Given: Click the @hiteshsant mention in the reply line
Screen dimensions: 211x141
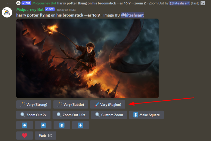Looking at the screenshot, I should coord(180,3).
